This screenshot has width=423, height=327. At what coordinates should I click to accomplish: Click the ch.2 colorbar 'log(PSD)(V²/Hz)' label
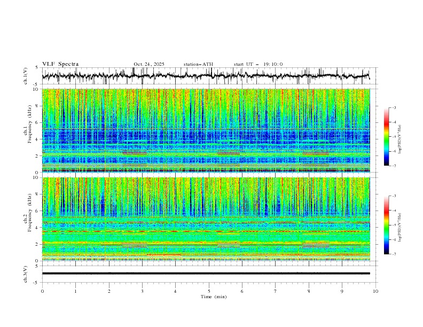click(x=399, y=227)
